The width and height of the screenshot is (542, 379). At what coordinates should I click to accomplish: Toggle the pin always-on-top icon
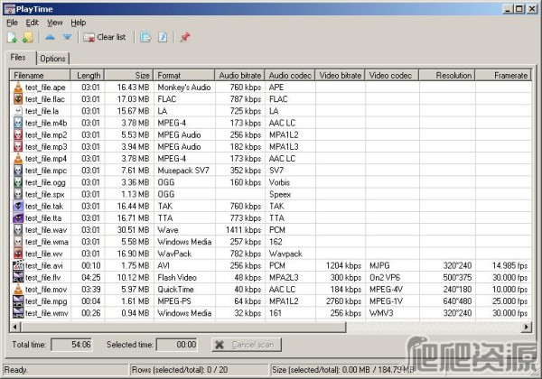[185, 37]
